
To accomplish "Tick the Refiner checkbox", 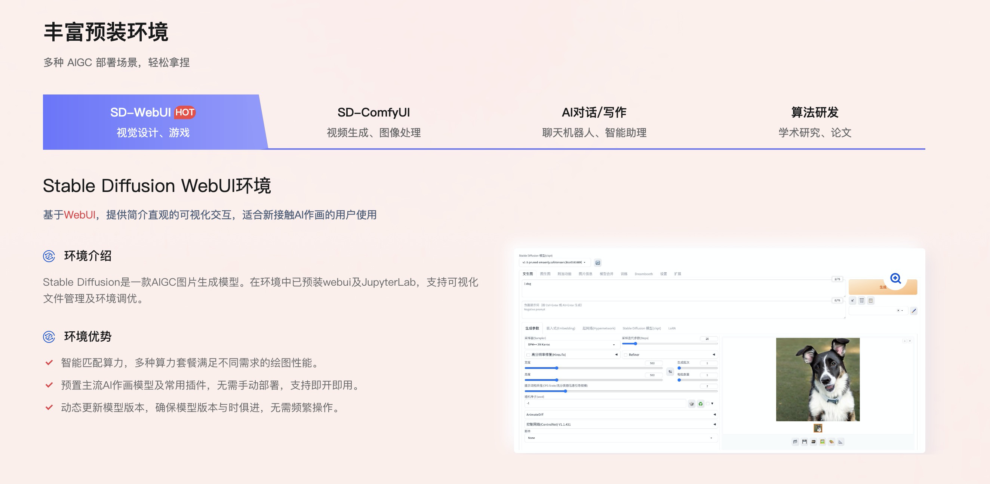I will tap(626, 355).
